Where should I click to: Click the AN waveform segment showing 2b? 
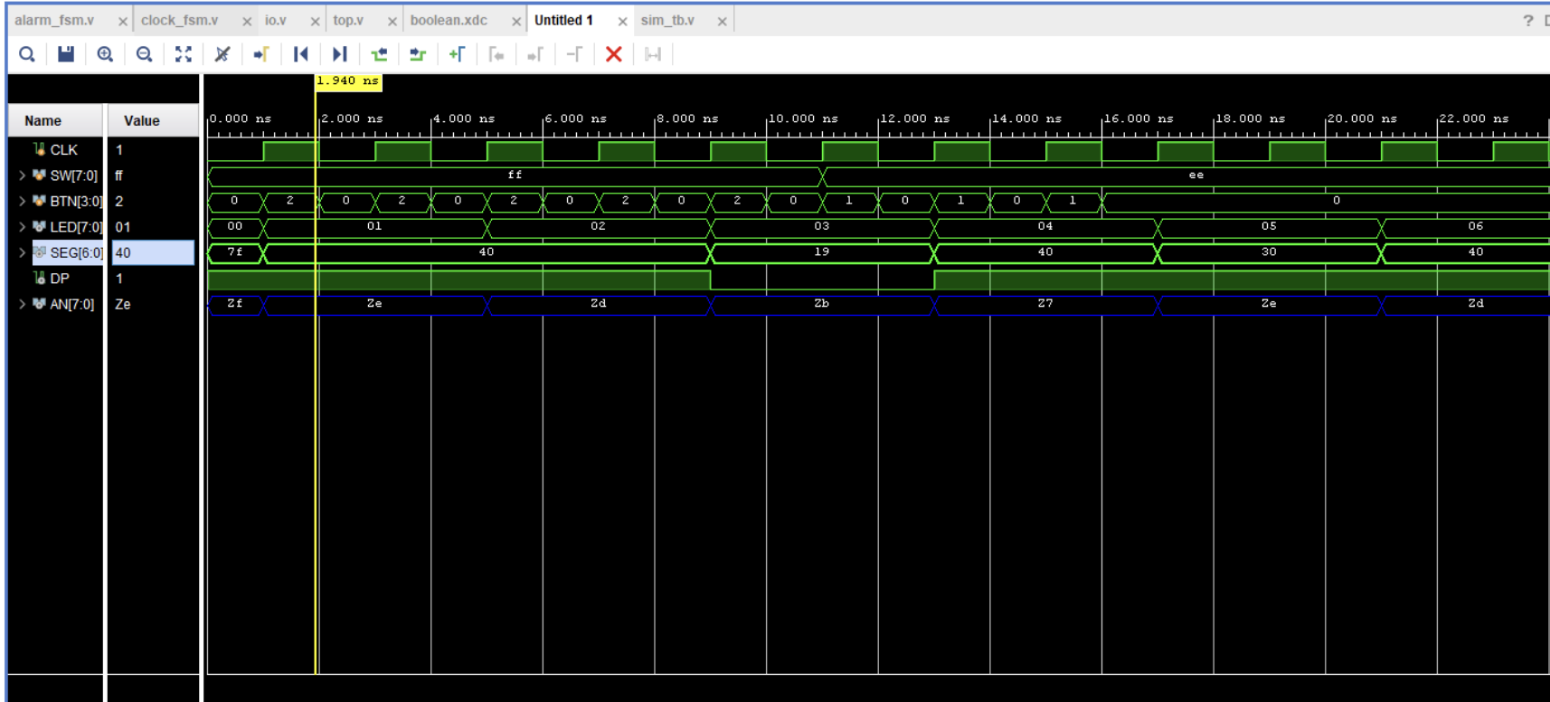click(821, 304)
